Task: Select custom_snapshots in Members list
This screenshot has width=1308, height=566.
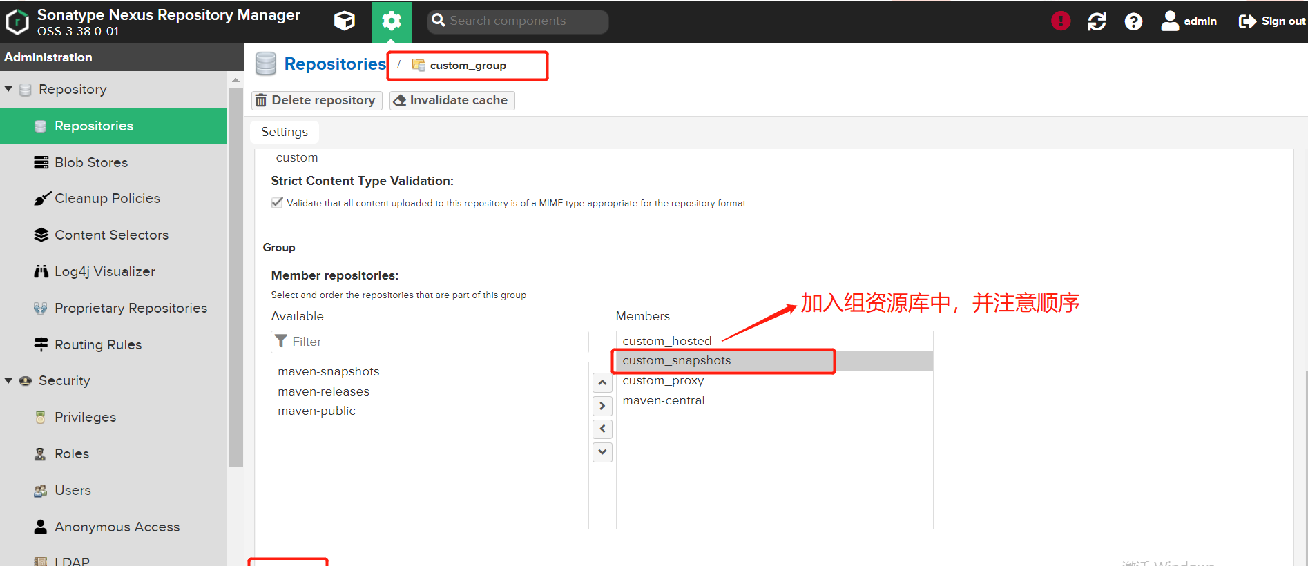Action: (x=774, y=361)
